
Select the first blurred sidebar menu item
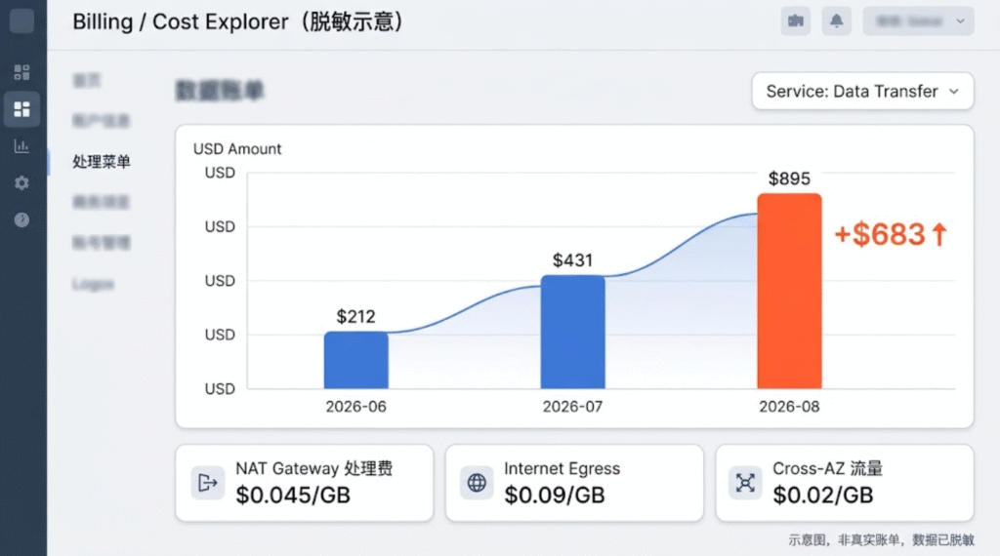coord(87,80)
